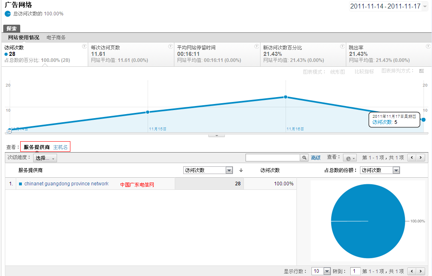Open the pie chart view type selector

pos(350,158)
